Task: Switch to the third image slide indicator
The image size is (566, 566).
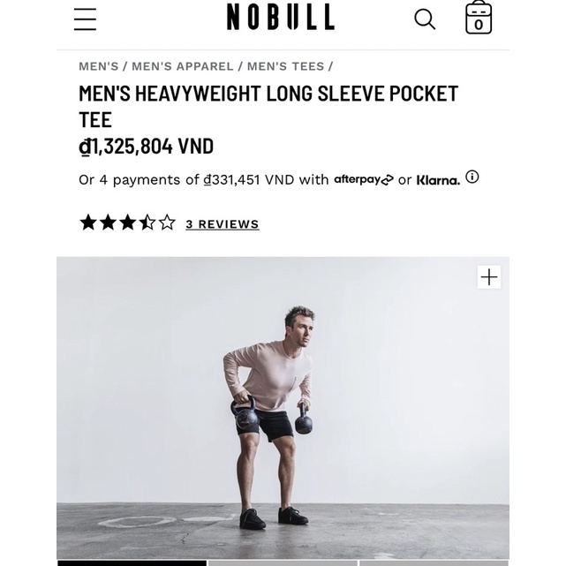Action: coord(434,563)
